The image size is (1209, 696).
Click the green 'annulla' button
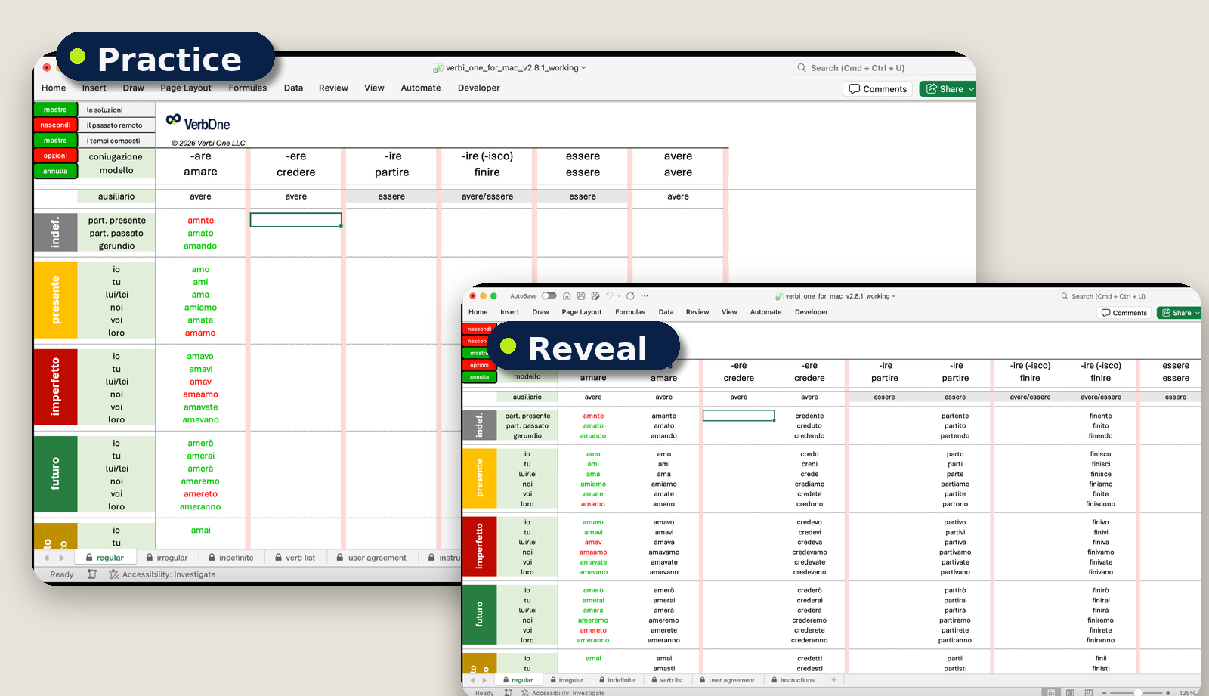pos(54,171)
